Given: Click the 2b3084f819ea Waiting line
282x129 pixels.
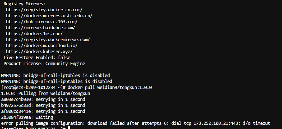Looking at the screenshot, I should (x=27, y=117).
